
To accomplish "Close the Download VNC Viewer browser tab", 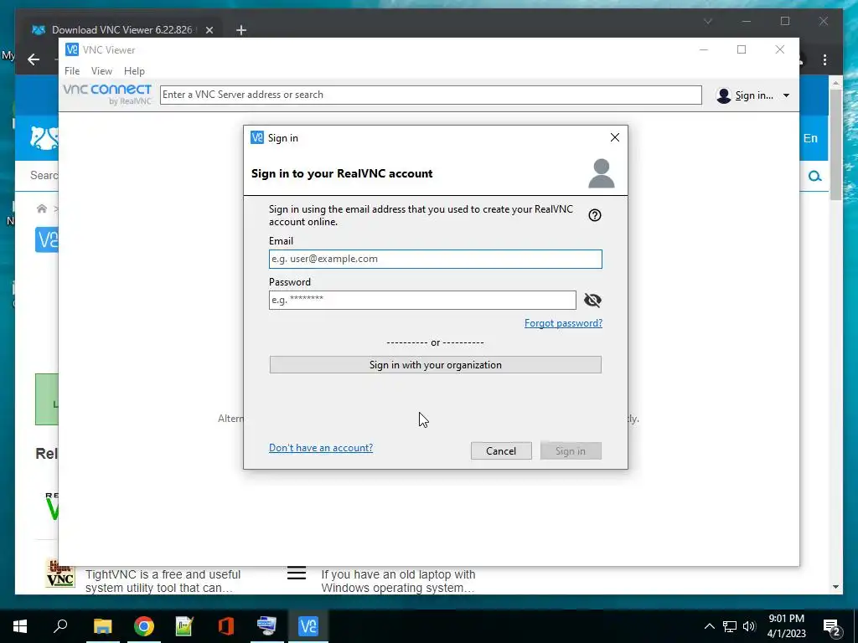I will point(209,30).
